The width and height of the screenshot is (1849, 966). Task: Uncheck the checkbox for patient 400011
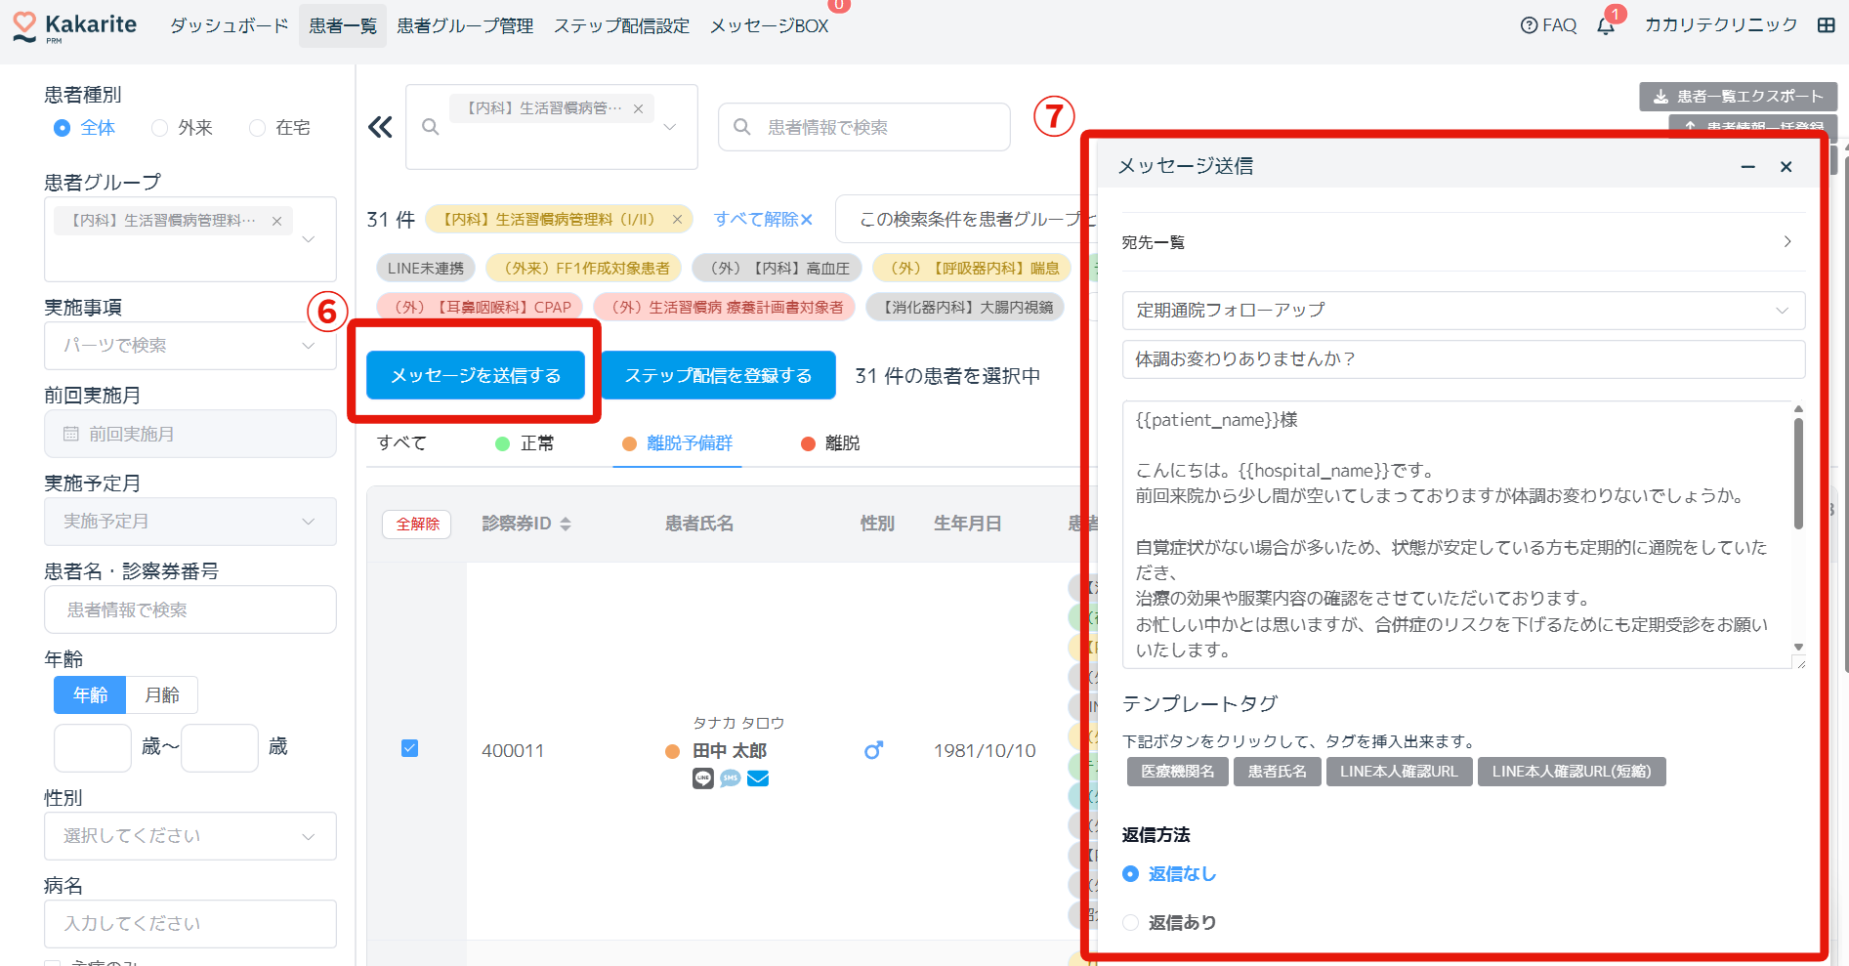(410, 748)
